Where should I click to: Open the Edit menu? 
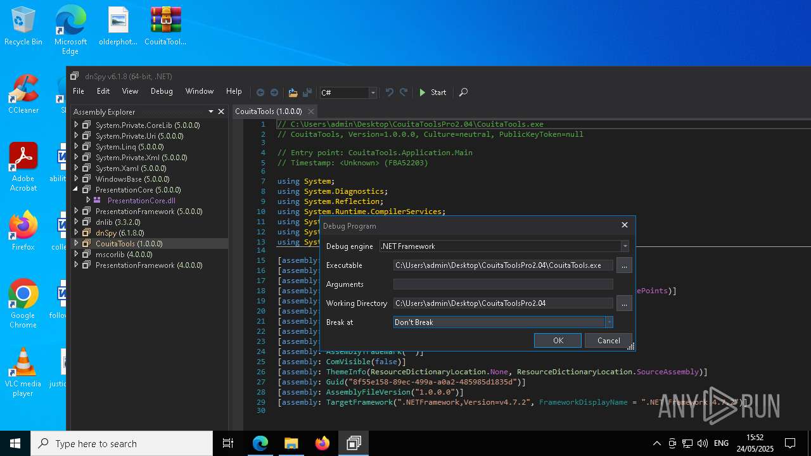pyautogui.click(x=103, y=91)
